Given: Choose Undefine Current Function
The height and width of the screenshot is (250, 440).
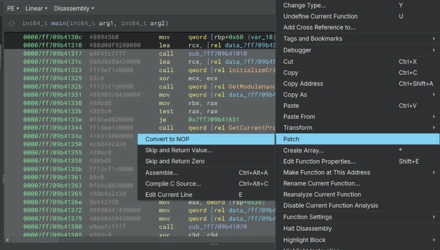Looking at the screenshot, I should (320, 16).
